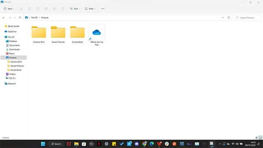Click the volume speaker tray icon
The width and height of the screenshot is (263, 148).
click(237, 144)
